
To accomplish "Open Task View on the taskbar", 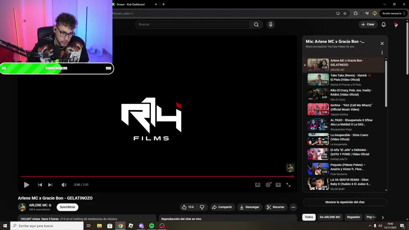I will point(89,226).
